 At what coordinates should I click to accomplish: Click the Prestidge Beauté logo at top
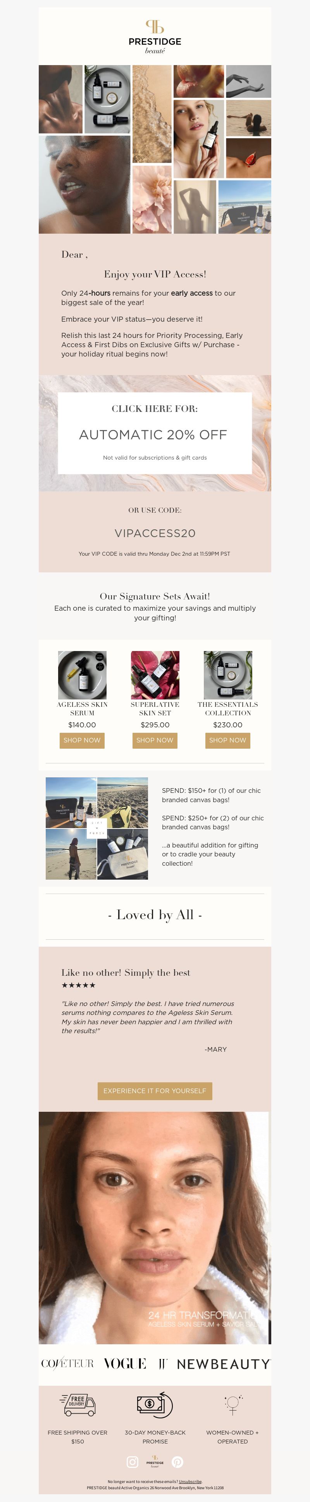coord(155,37)
